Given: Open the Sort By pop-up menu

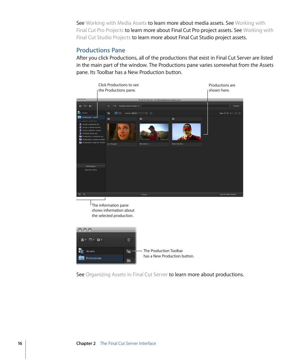Looking at the screenshot, I should click(139, 113).
